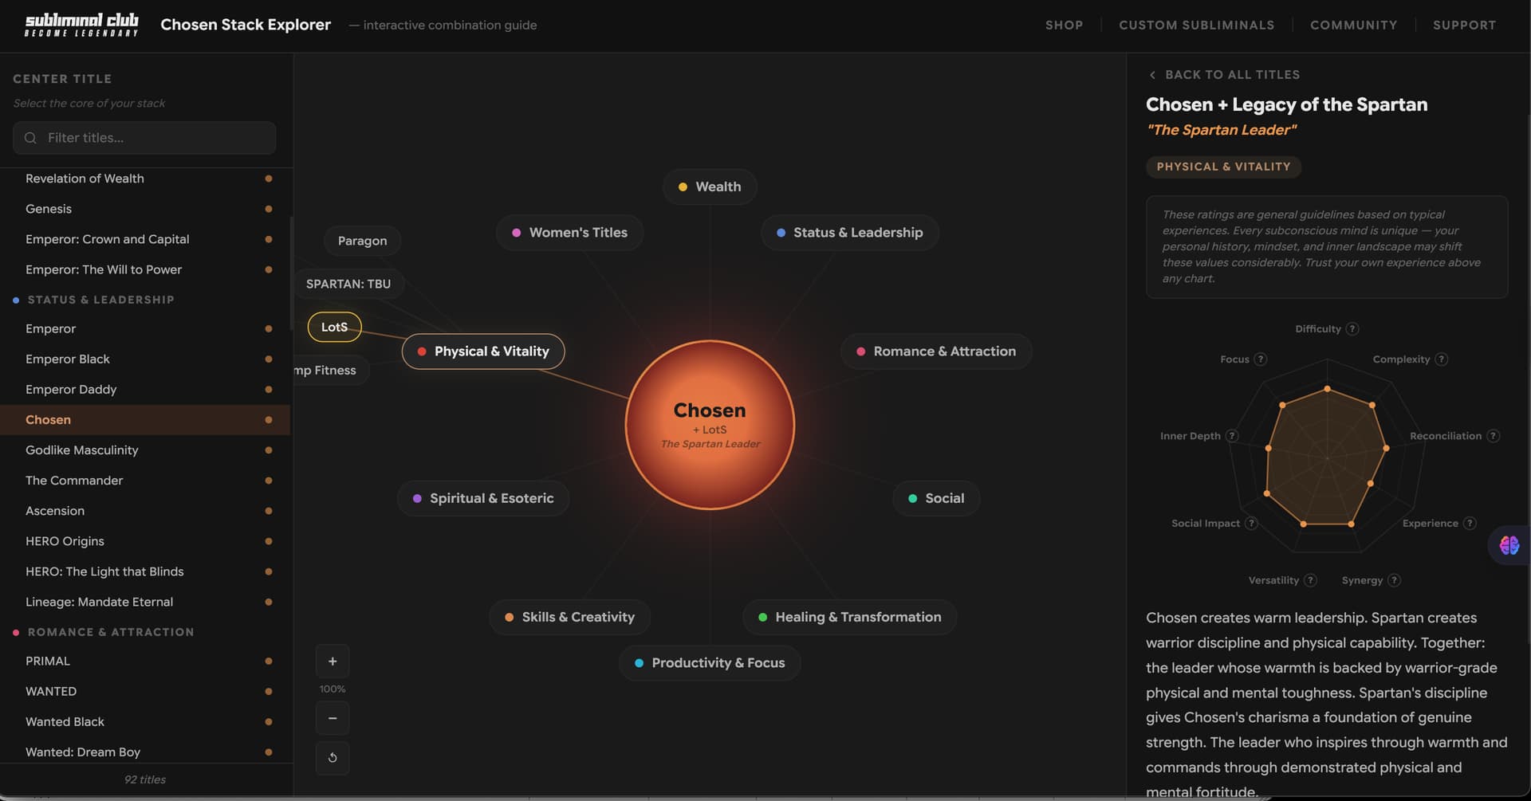Select the LotS node in the graph
Image resolution: width=1531 pixels, height=801 pixels.
pos(334,327)
